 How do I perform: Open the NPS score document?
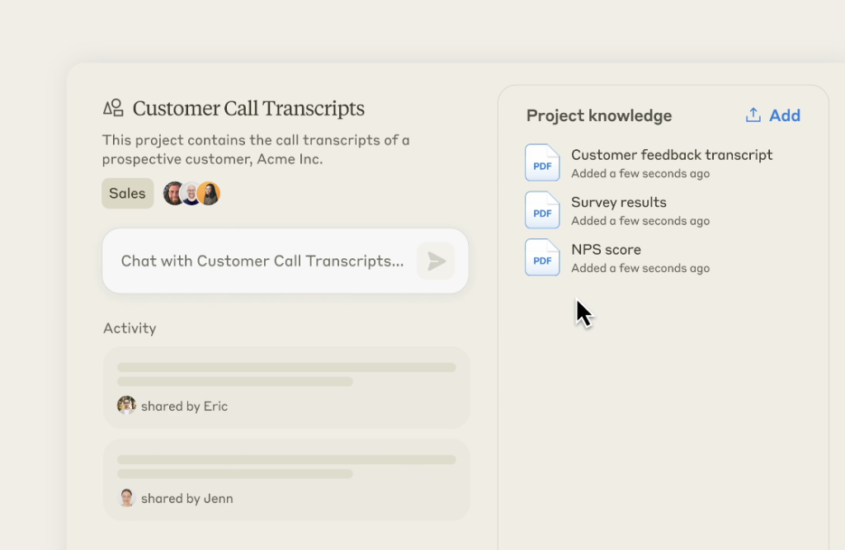[606, 250]
